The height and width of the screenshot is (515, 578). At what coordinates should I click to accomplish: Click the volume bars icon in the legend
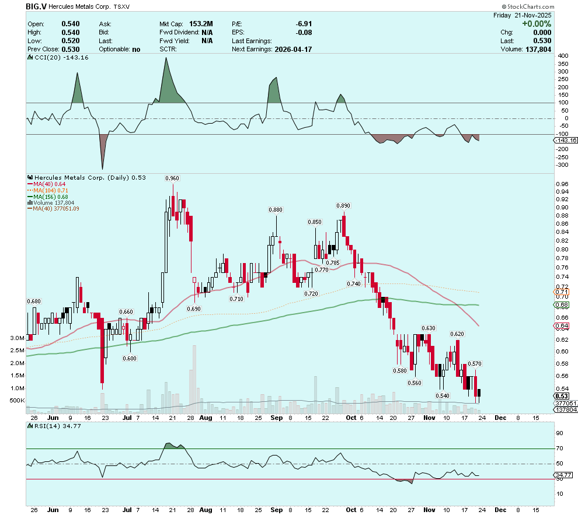click(30, 203)
